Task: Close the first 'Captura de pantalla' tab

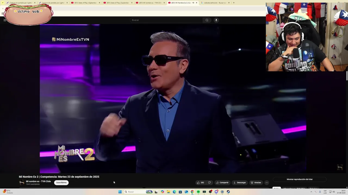Action: (35, 3)
